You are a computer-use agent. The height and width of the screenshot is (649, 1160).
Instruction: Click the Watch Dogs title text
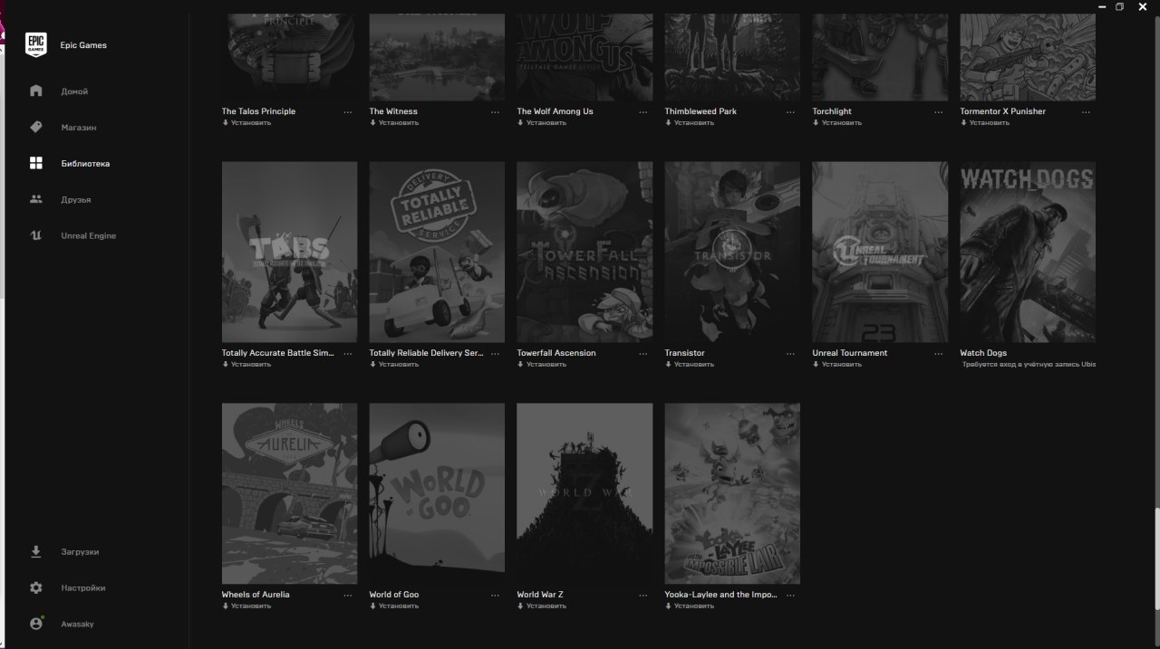pos(983,353)
